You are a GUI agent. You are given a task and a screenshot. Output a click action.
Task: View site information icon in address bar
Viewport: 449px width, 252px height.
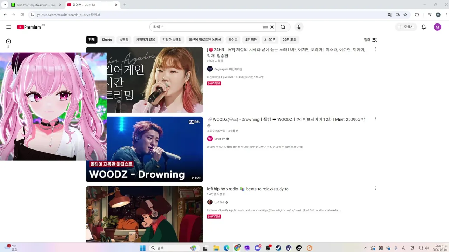pyautogui.click(x=32, y=15)
